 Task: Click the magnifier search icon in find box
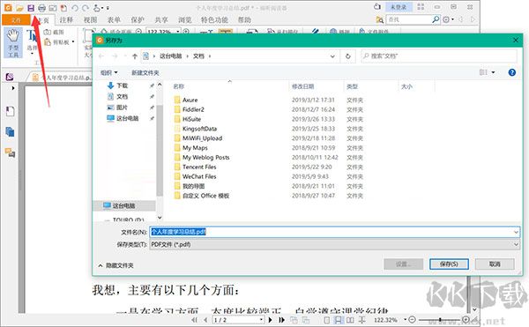pyautogui.click(x=436, y=19)
